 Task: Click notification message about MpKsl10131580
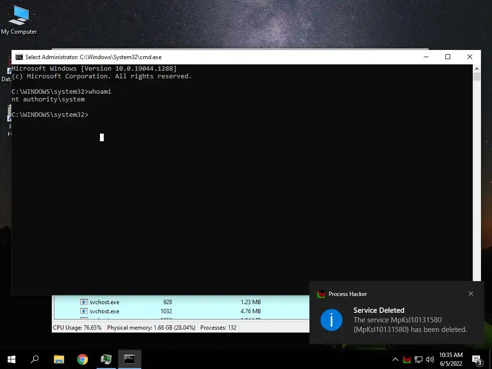click(410, 325)
